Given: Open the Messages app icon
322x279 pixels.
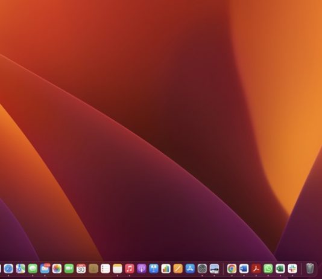Looking at the screenshot, I should [x=33, y=269].
